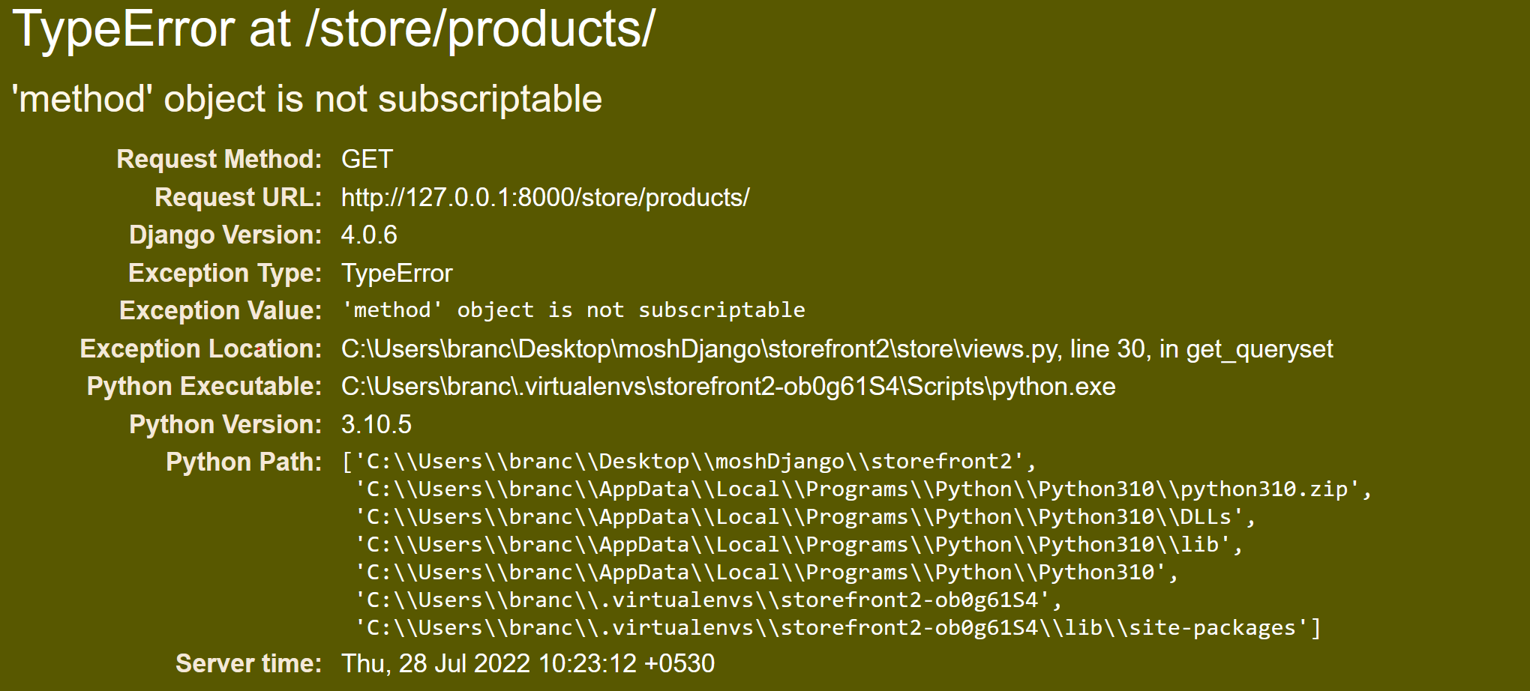Viewport: 1530px width, 691px height.
Task: Select the GET request method value
Action: (x=367, y=159)
